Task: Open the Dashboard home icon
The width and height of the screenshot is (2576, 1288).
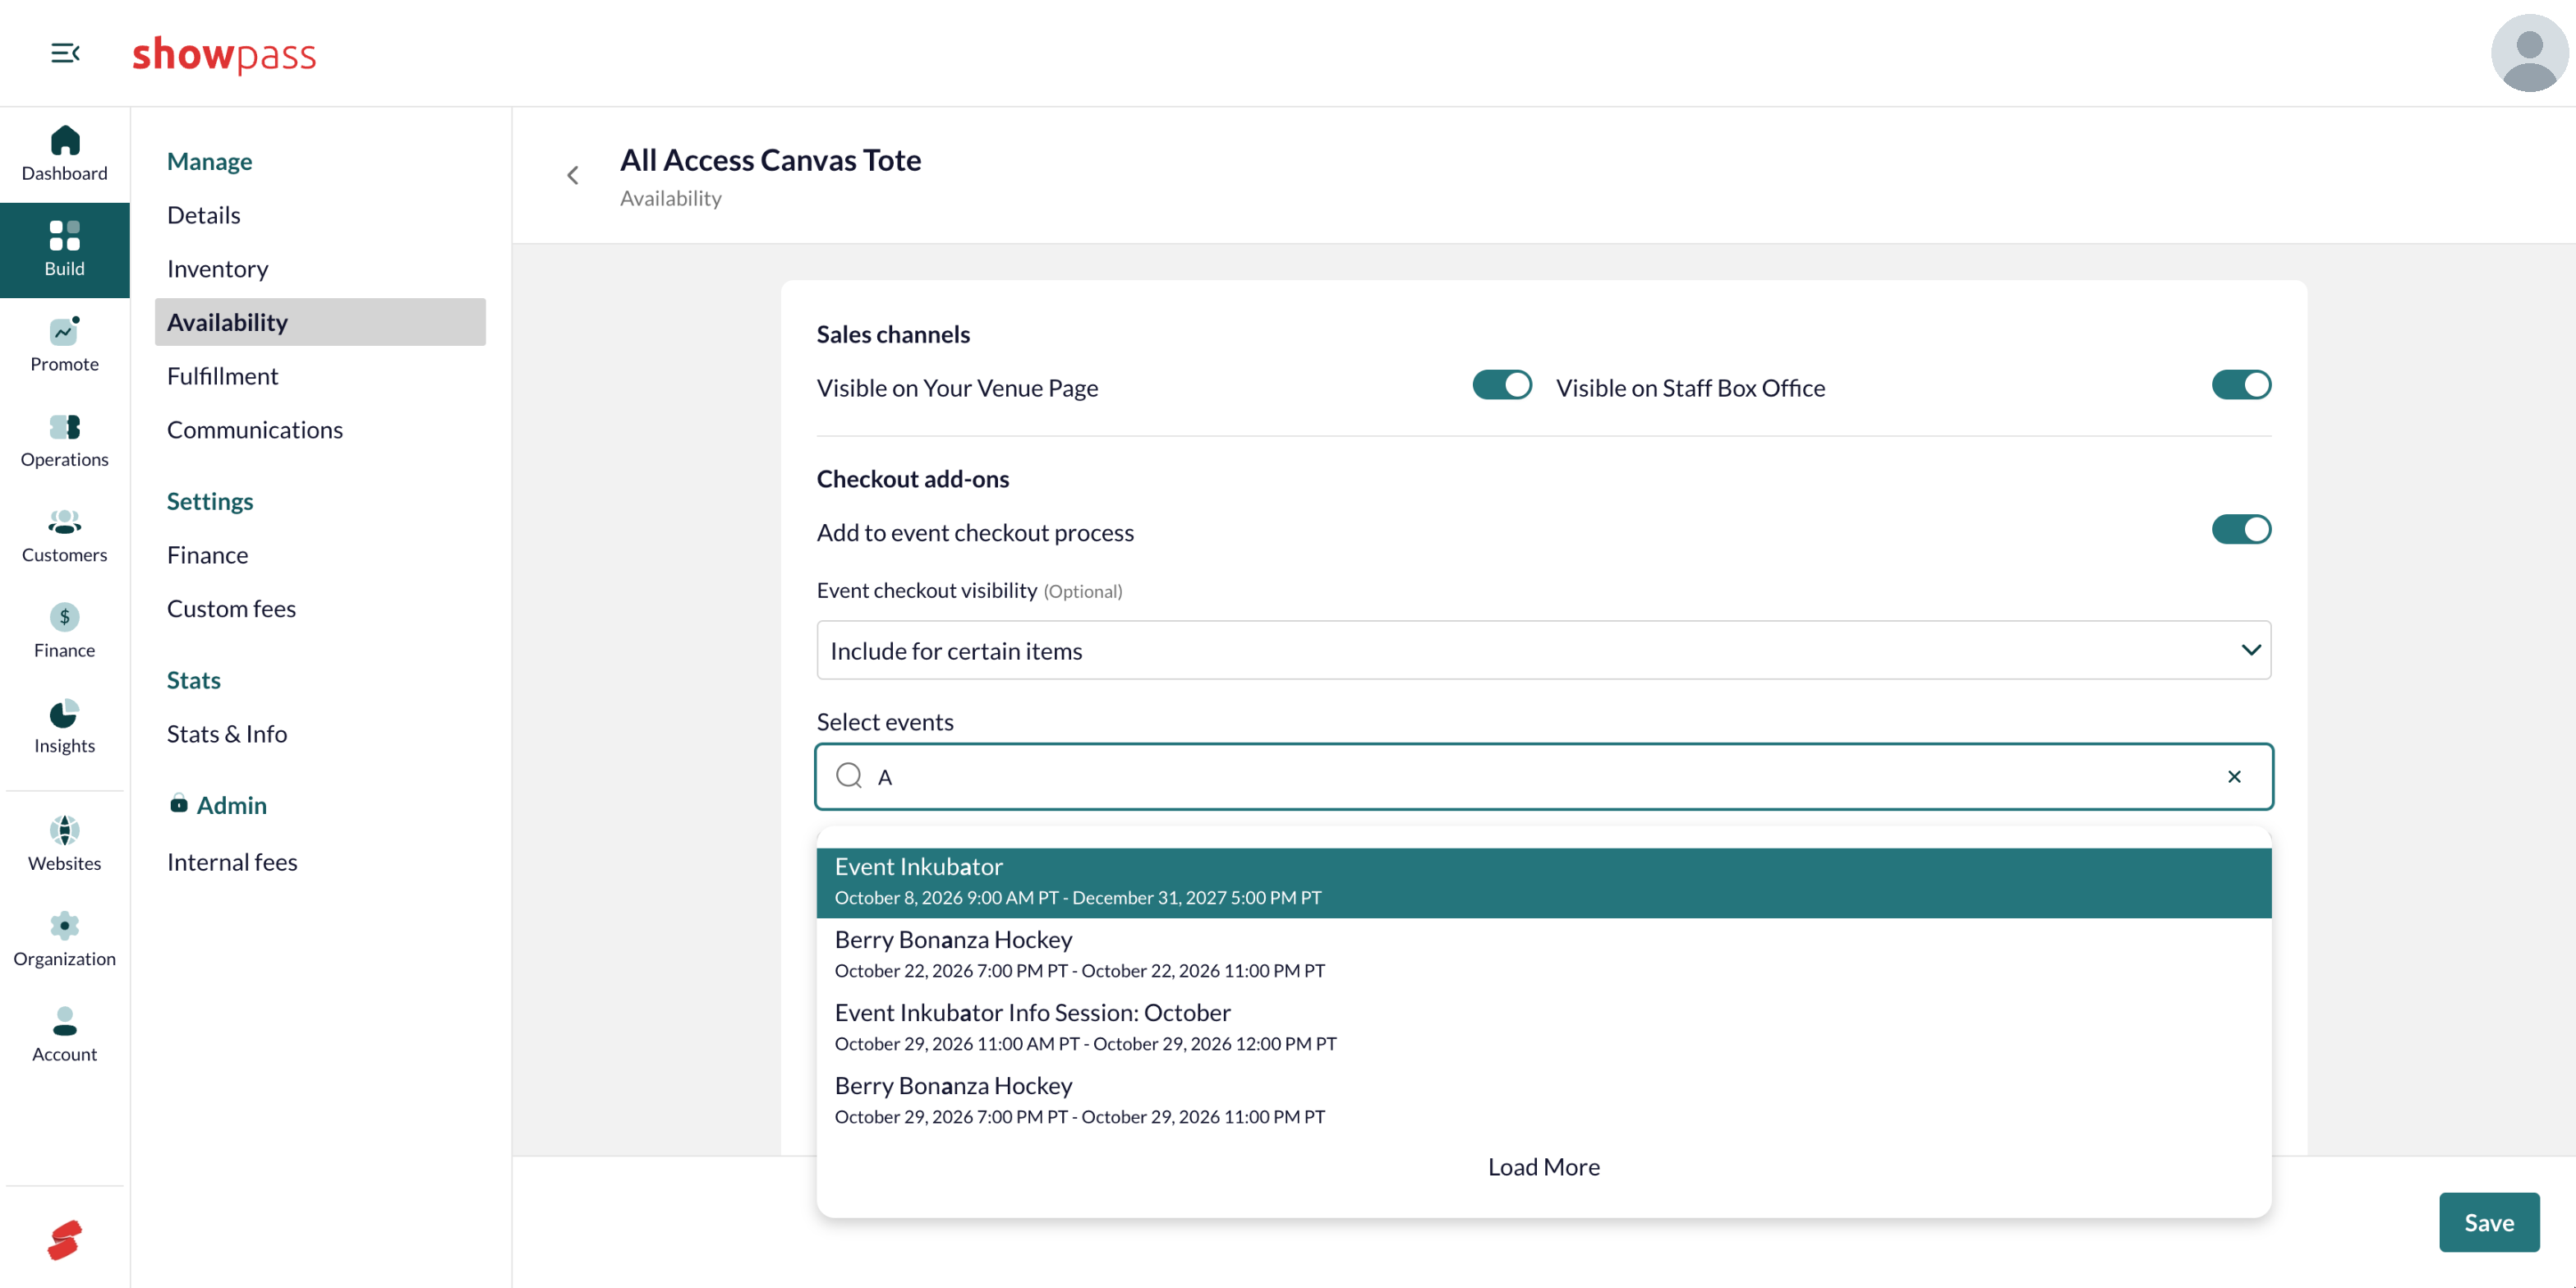Action: [x=65, y=140]
